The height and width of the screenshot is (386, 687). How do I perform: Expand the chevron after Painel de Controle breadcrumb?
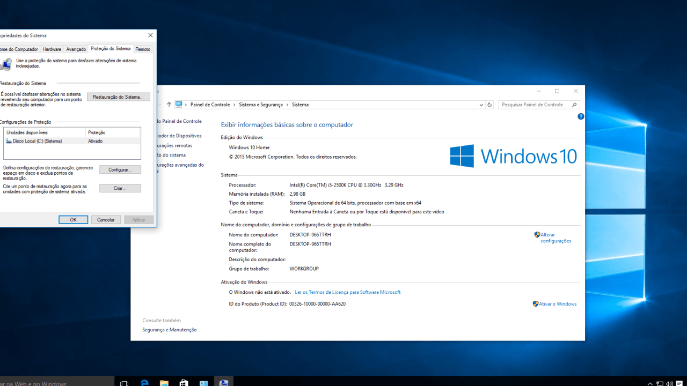pos(234,105)
